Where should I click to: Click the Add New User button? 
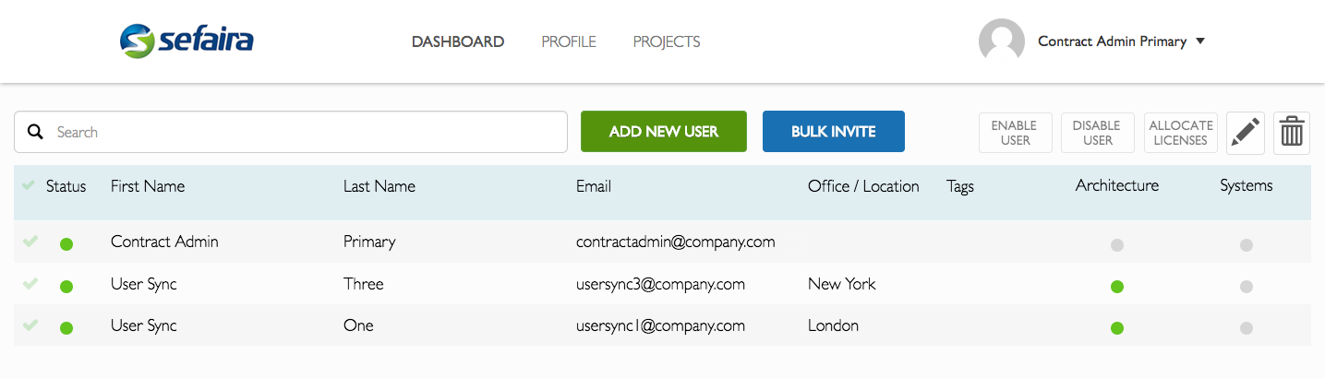pyautogui.click(x=664, y=132)
